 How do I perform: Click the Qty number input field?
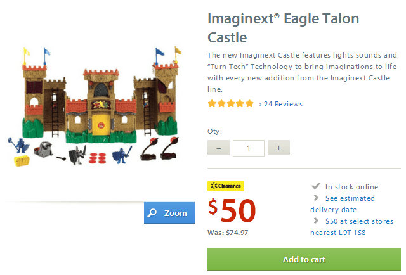tap(248, 148)
